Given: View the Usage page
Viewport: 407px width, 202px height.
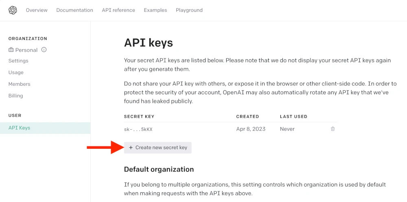Looking at the screenshot, I should pos(16,72).
